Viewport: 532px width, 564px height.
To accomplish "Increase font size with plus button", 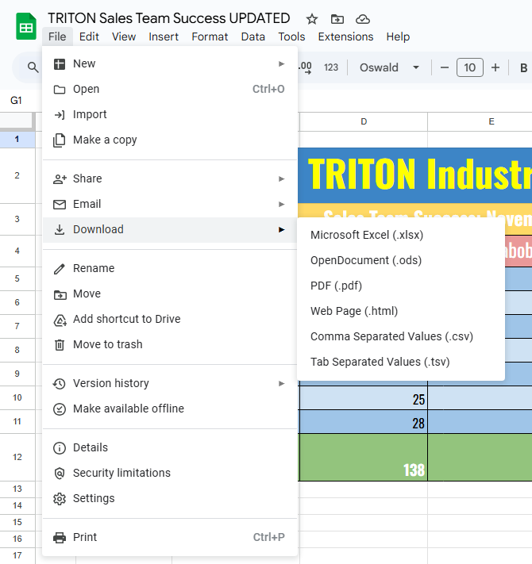I will 495,67.
